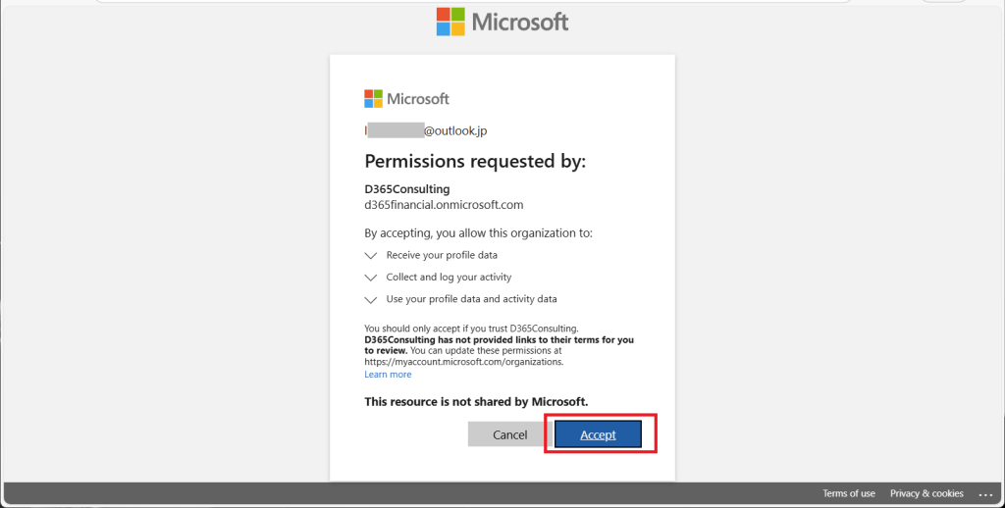Viewport: 1005px width, 508px height.
Task: Expand "Use your profile data and activity data" chevron
Action: coord(370,299)
